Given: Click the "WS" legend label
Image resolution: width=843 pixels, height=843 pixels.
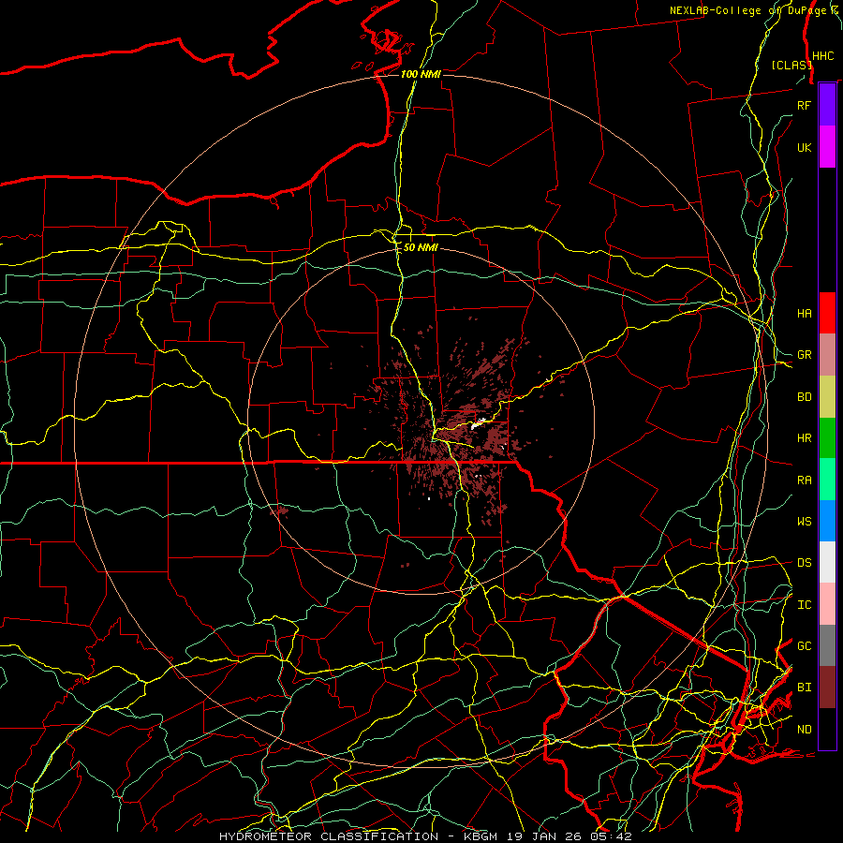Looking at the screenshot, I should pos(804,522).
